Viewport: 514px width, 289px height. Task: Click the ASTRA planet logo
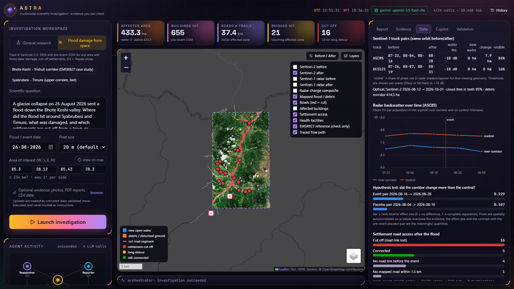(x=10, y=10)
